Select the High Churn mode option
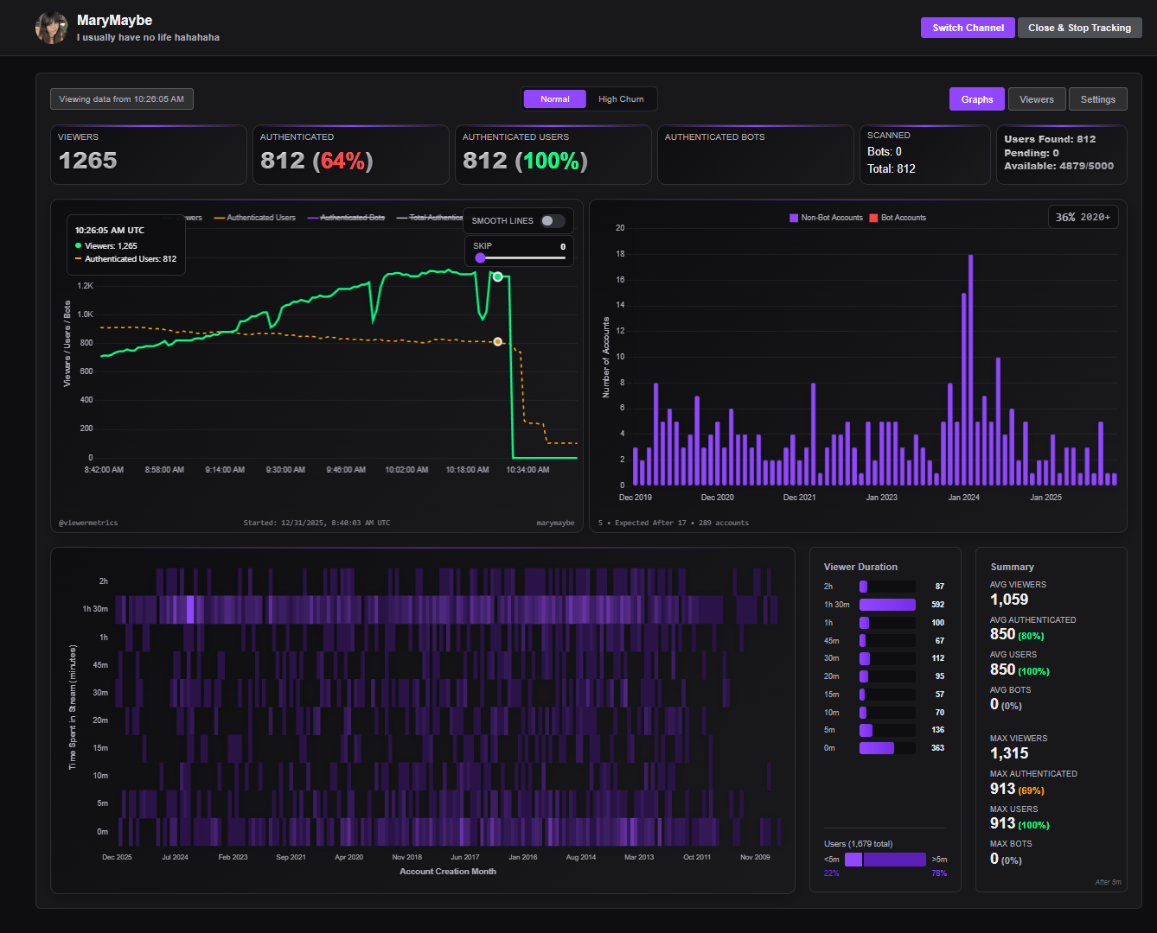 621,99
